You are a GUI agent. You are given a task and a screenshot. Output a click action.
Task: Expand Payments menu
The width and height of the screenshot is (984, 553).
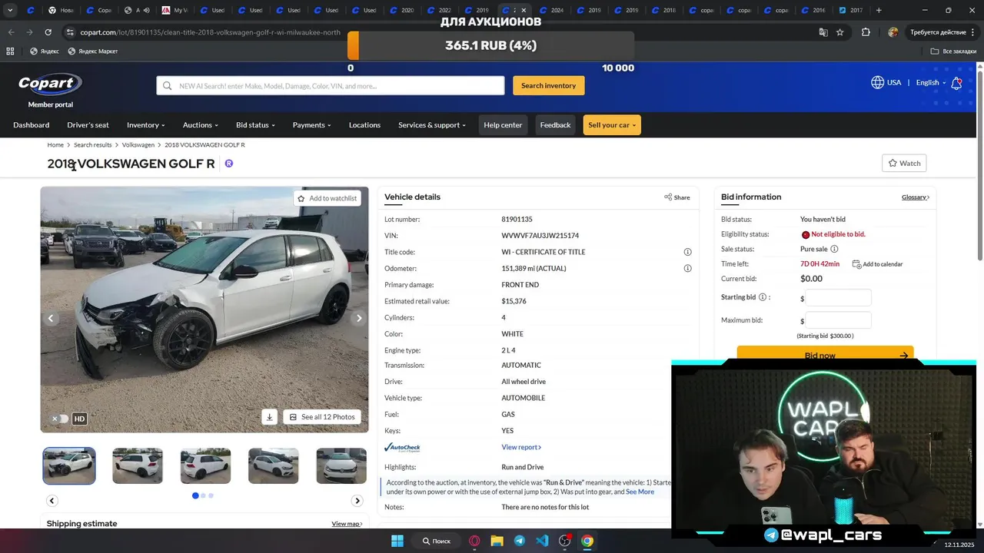click(311, 125)
